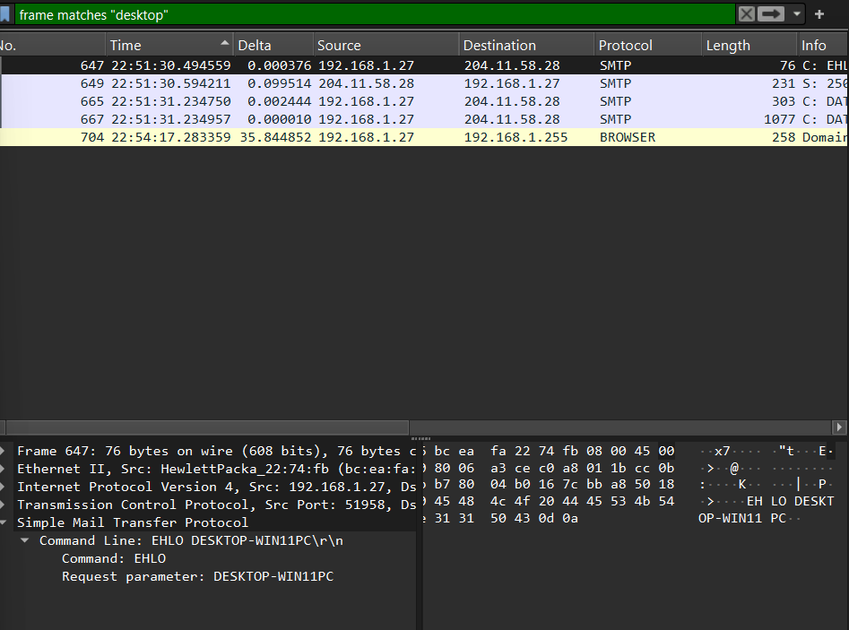Click hex byte 00 highlighted in first row
Viewport: 849px width, 630px height.
(666, 451)
